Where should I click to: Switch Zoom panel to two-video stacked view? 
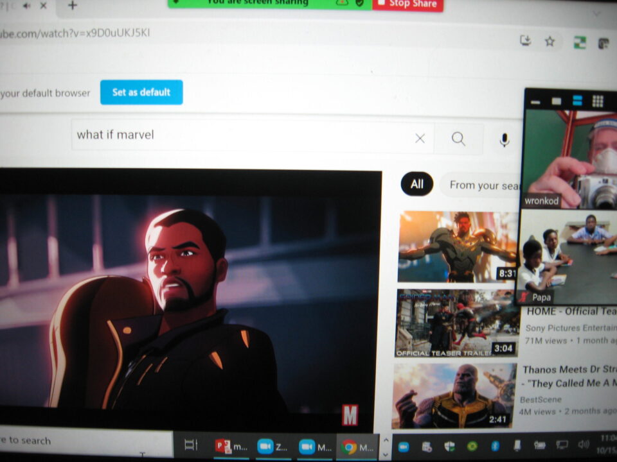point(577,101)
